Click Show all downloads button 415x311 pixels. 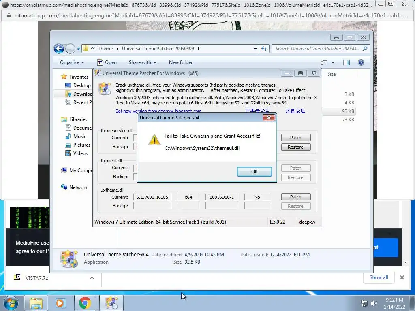pos(379,277)
